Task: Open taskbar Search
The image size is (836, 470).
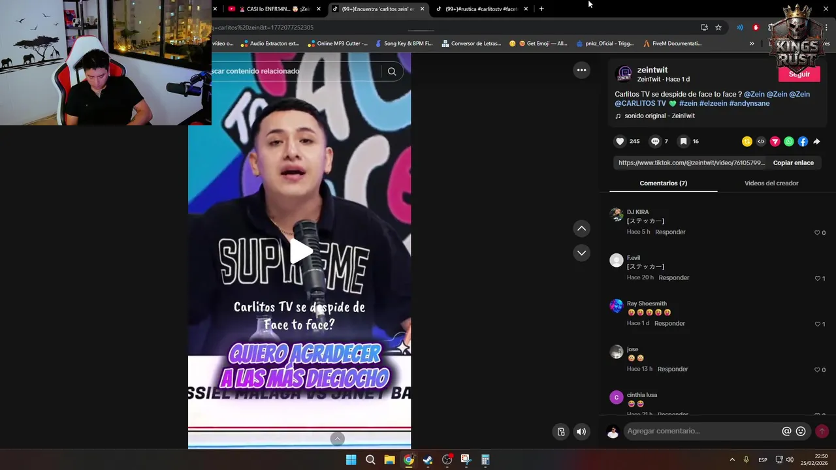Action: click(370, 460)
